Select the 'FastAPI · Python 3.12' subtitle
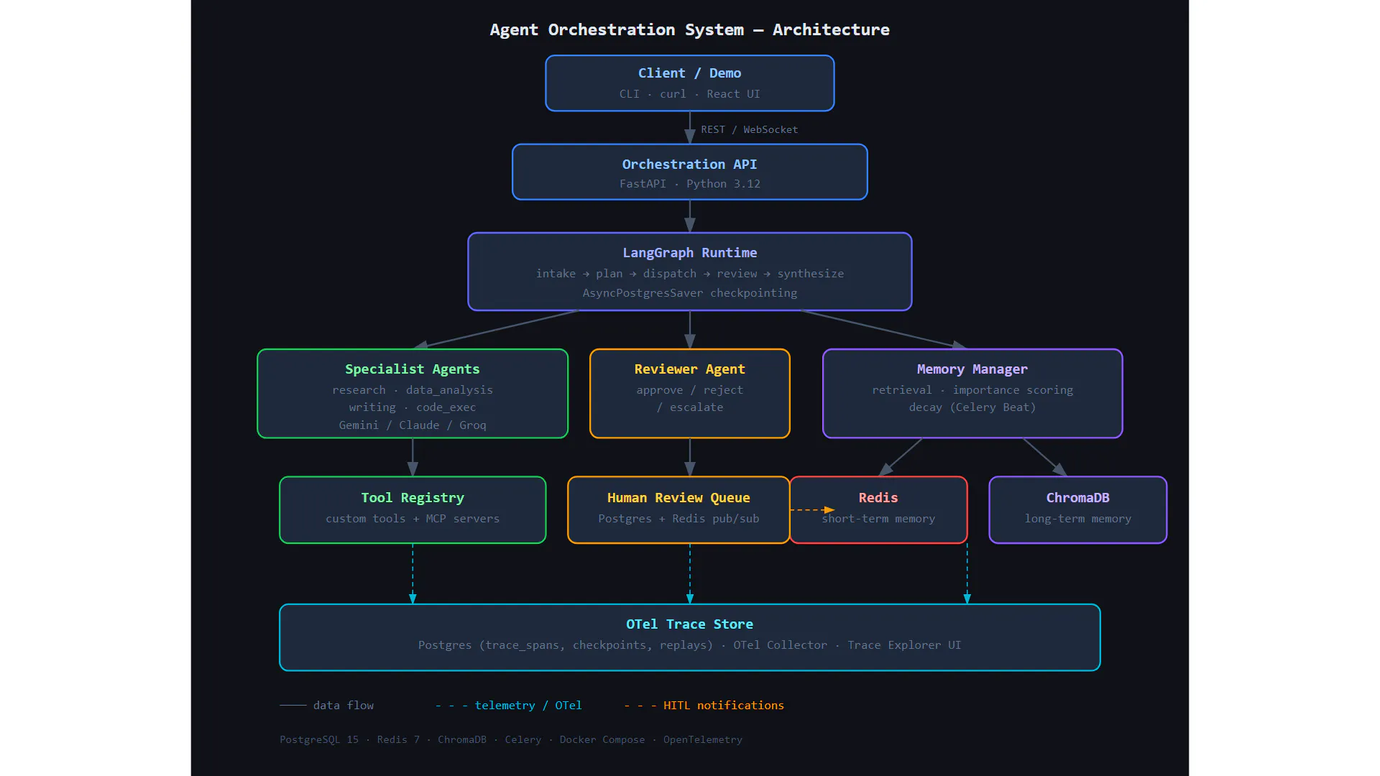The image size is (1380, 776). (x=689, y=184)
